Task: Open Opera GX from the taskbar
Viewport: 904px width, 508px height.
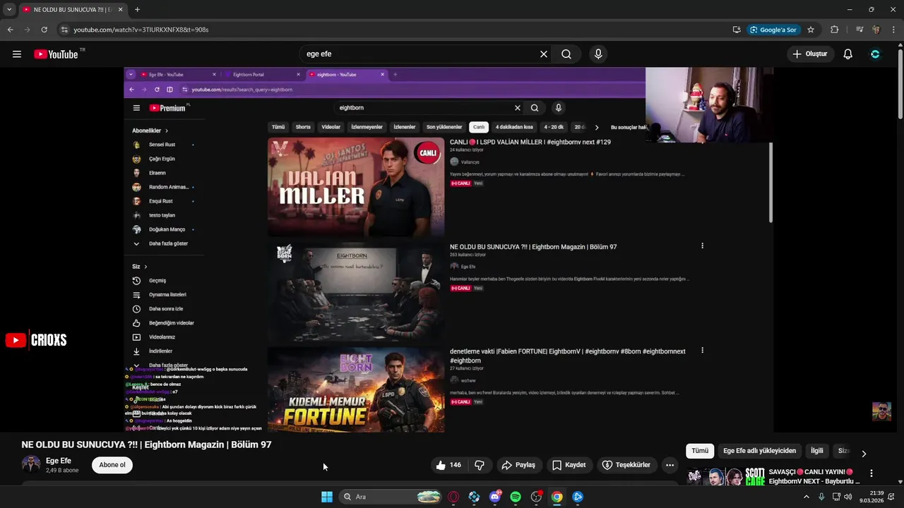Action: (453, 497)
